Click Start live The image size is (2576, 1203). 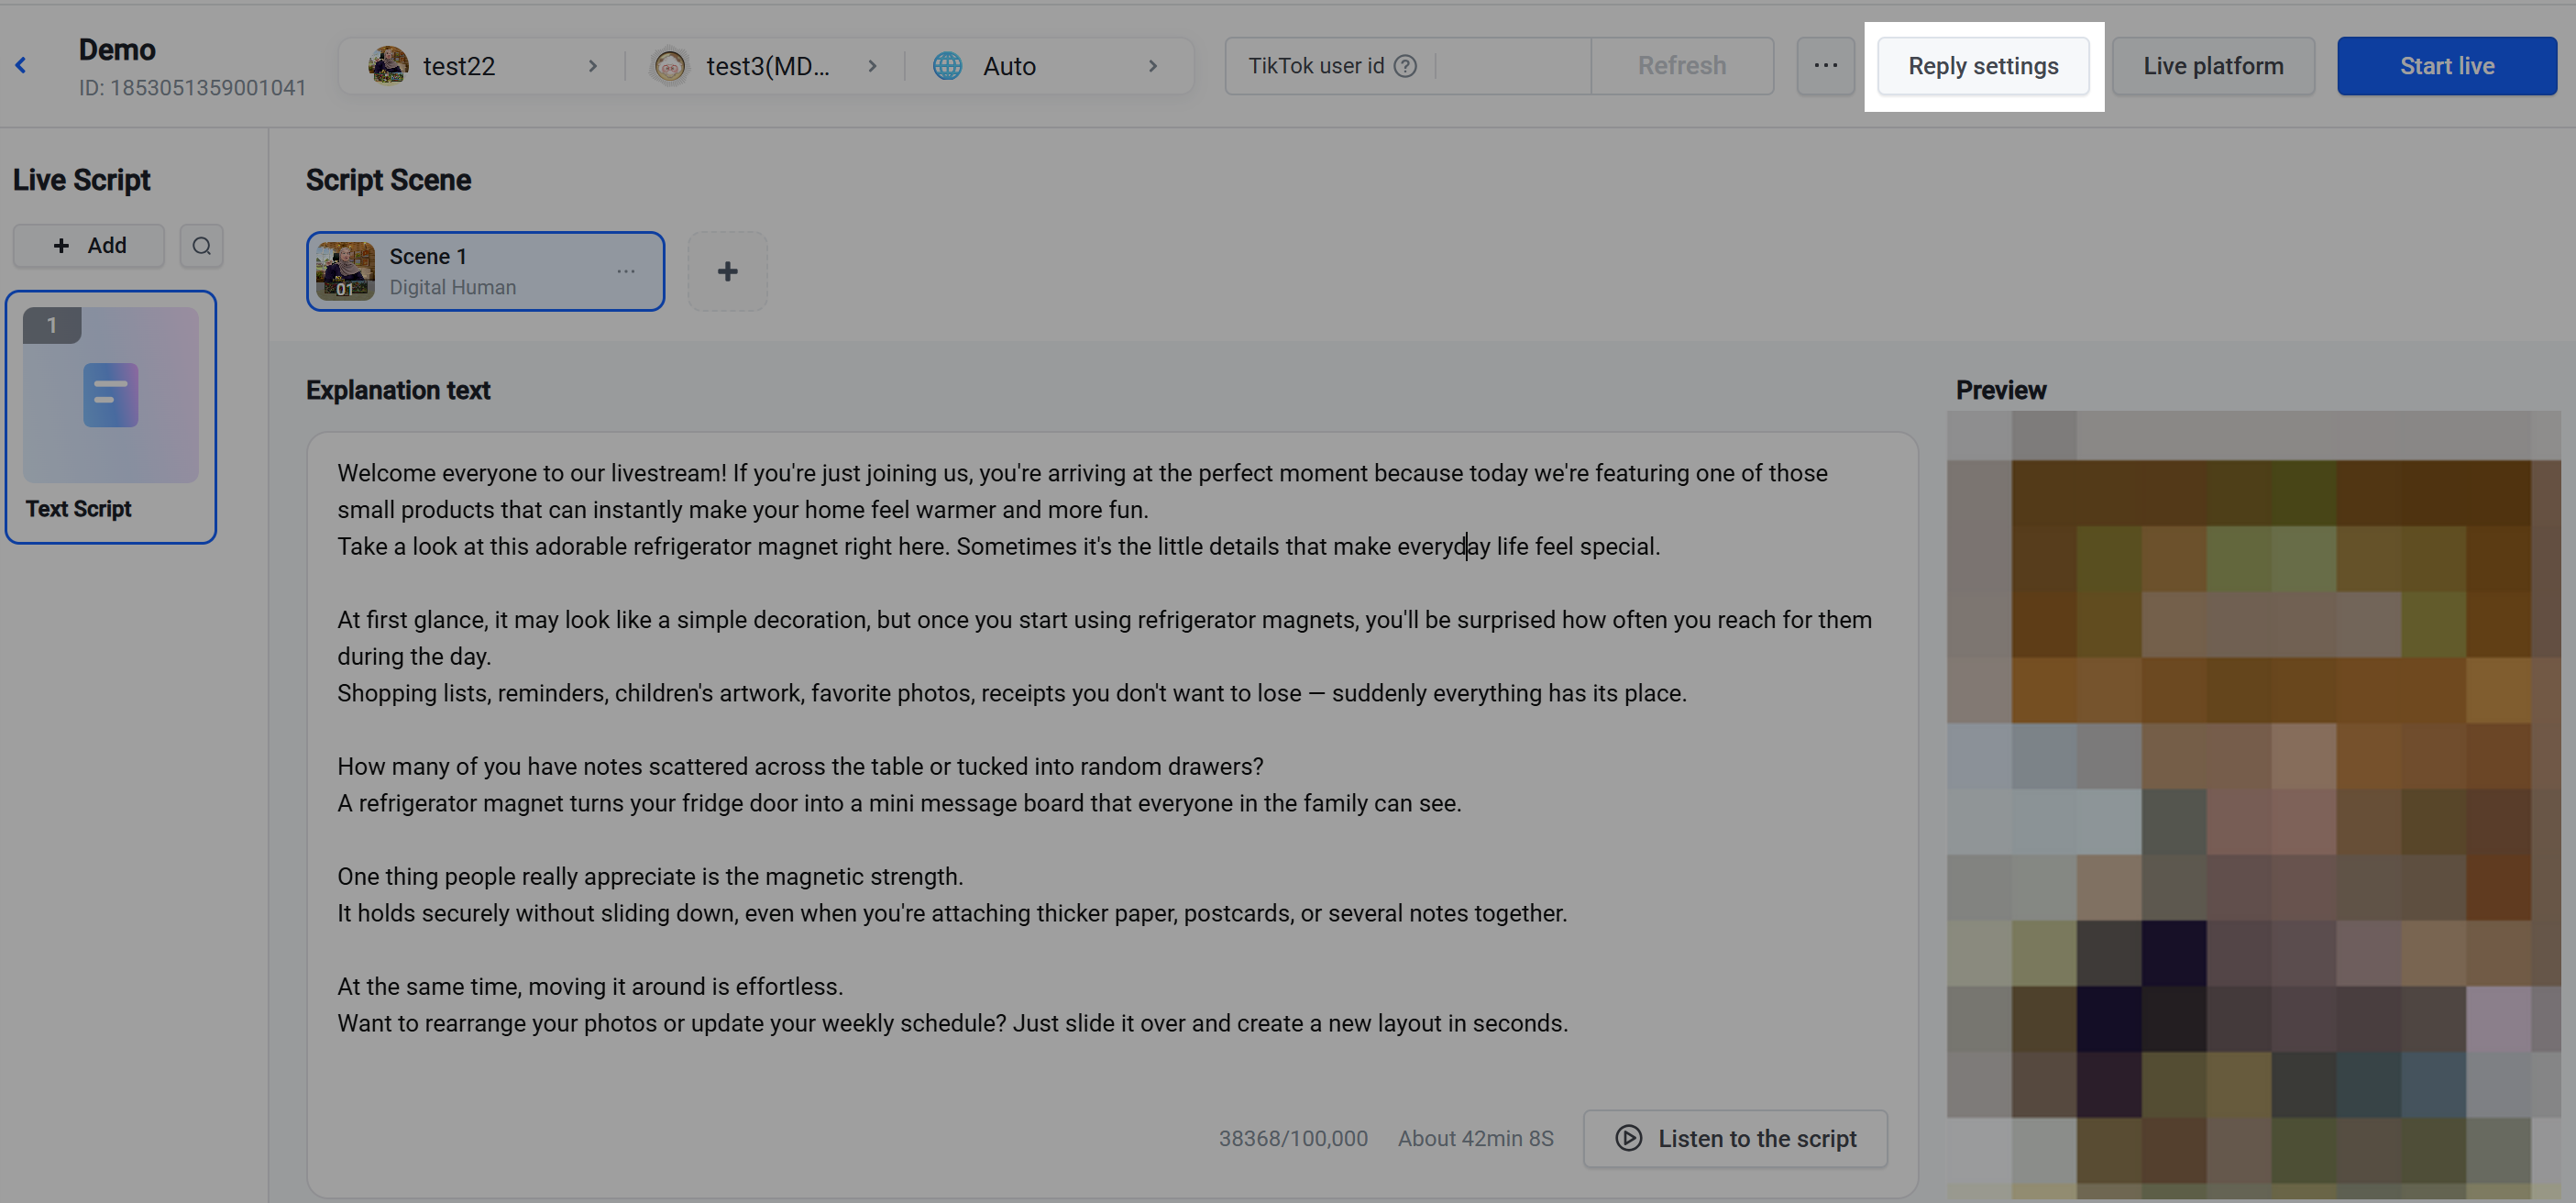click(2446, 66)
